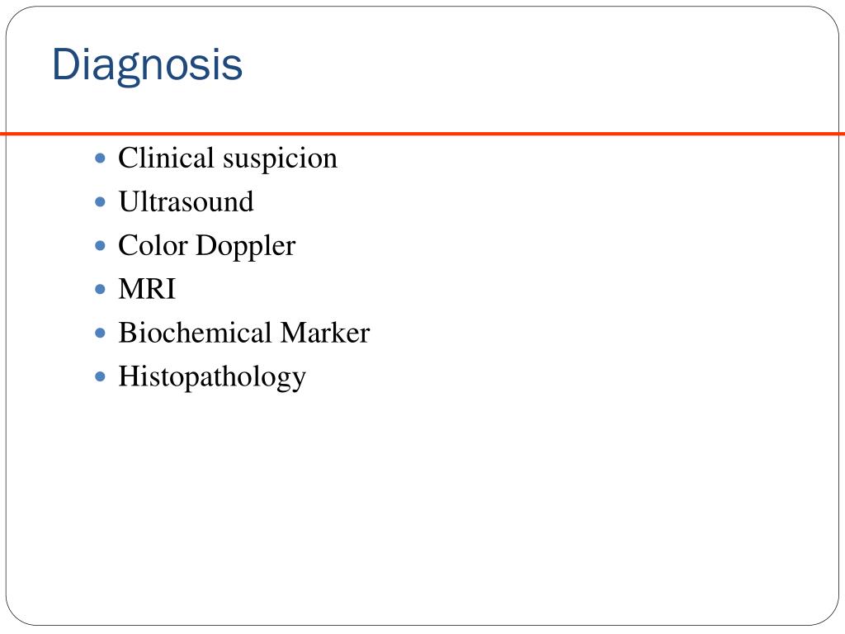This screenshot has width=845, height=634.
Task: Click the bullet dot before Ultrasound
Action: point(100,202)
